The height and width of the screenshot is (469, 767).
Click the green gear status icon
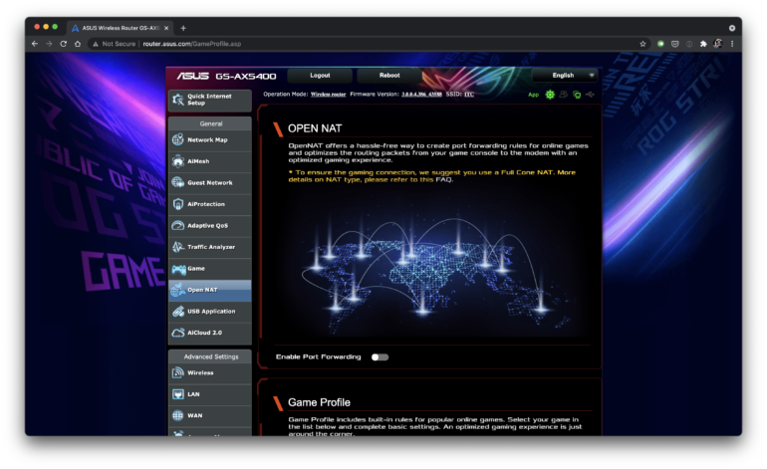pyautogui.click(x=550, y=95)
